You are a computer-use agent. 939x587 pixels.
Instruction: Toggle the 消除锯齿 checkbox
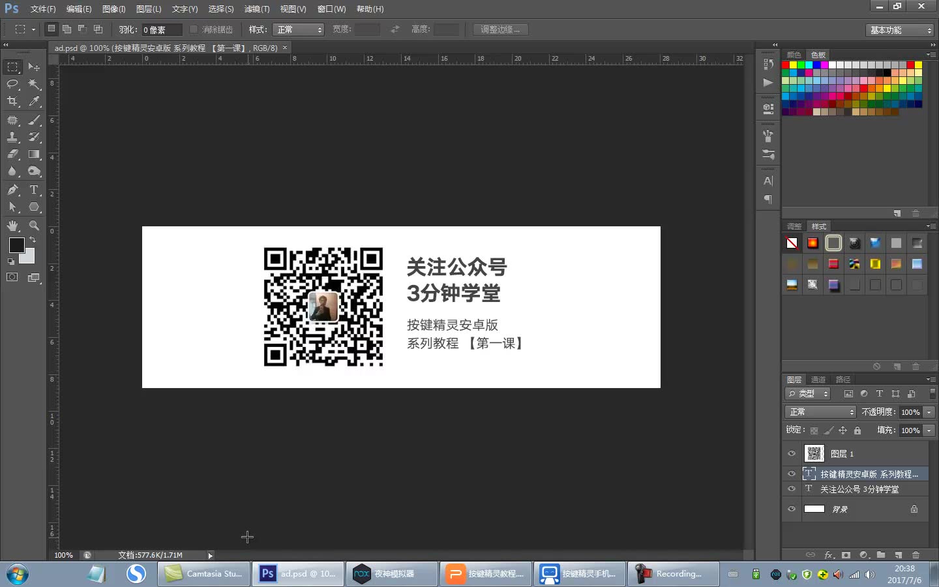click(x=194, y=29)
